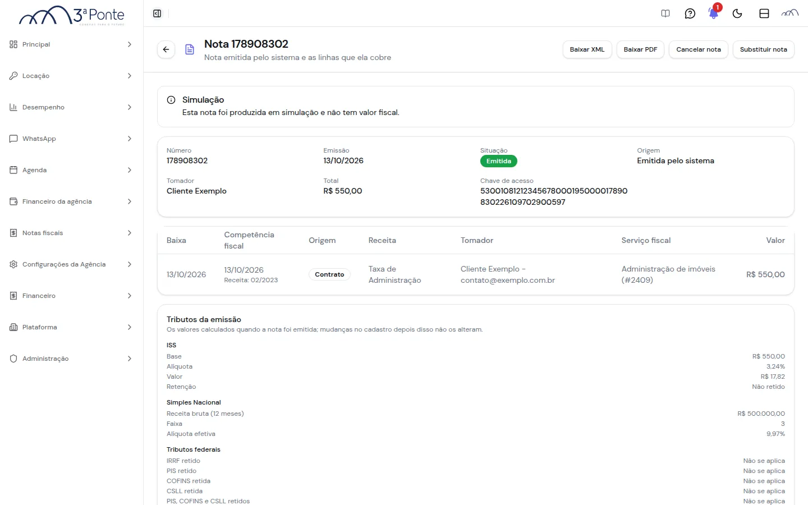Click the Não retido retention value
Image resolution: width=808 pixels, height=505 pixels.
pos(768,387)
